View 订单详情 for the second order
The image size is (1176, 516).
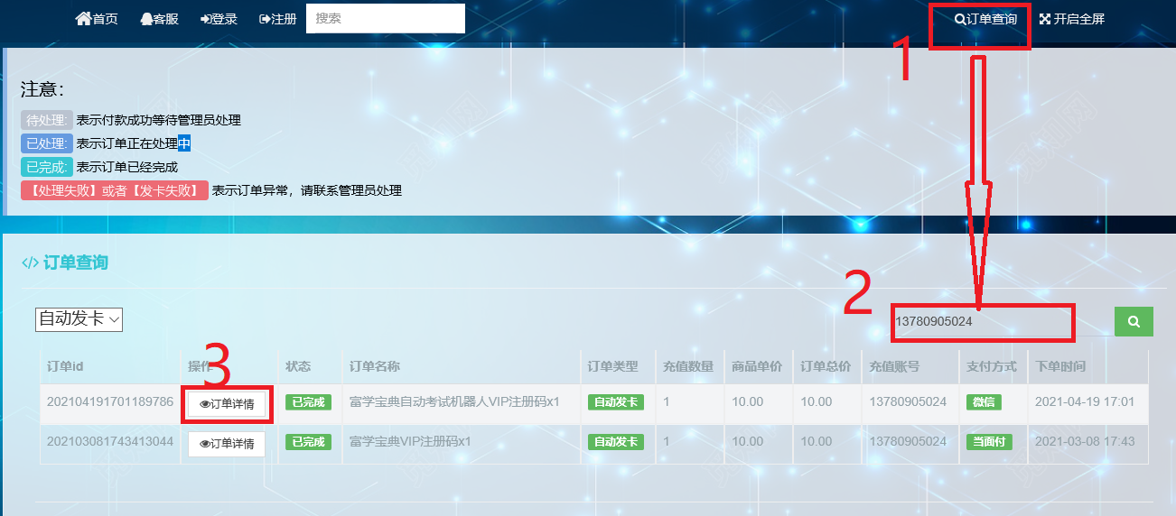(x=227, y=444)
